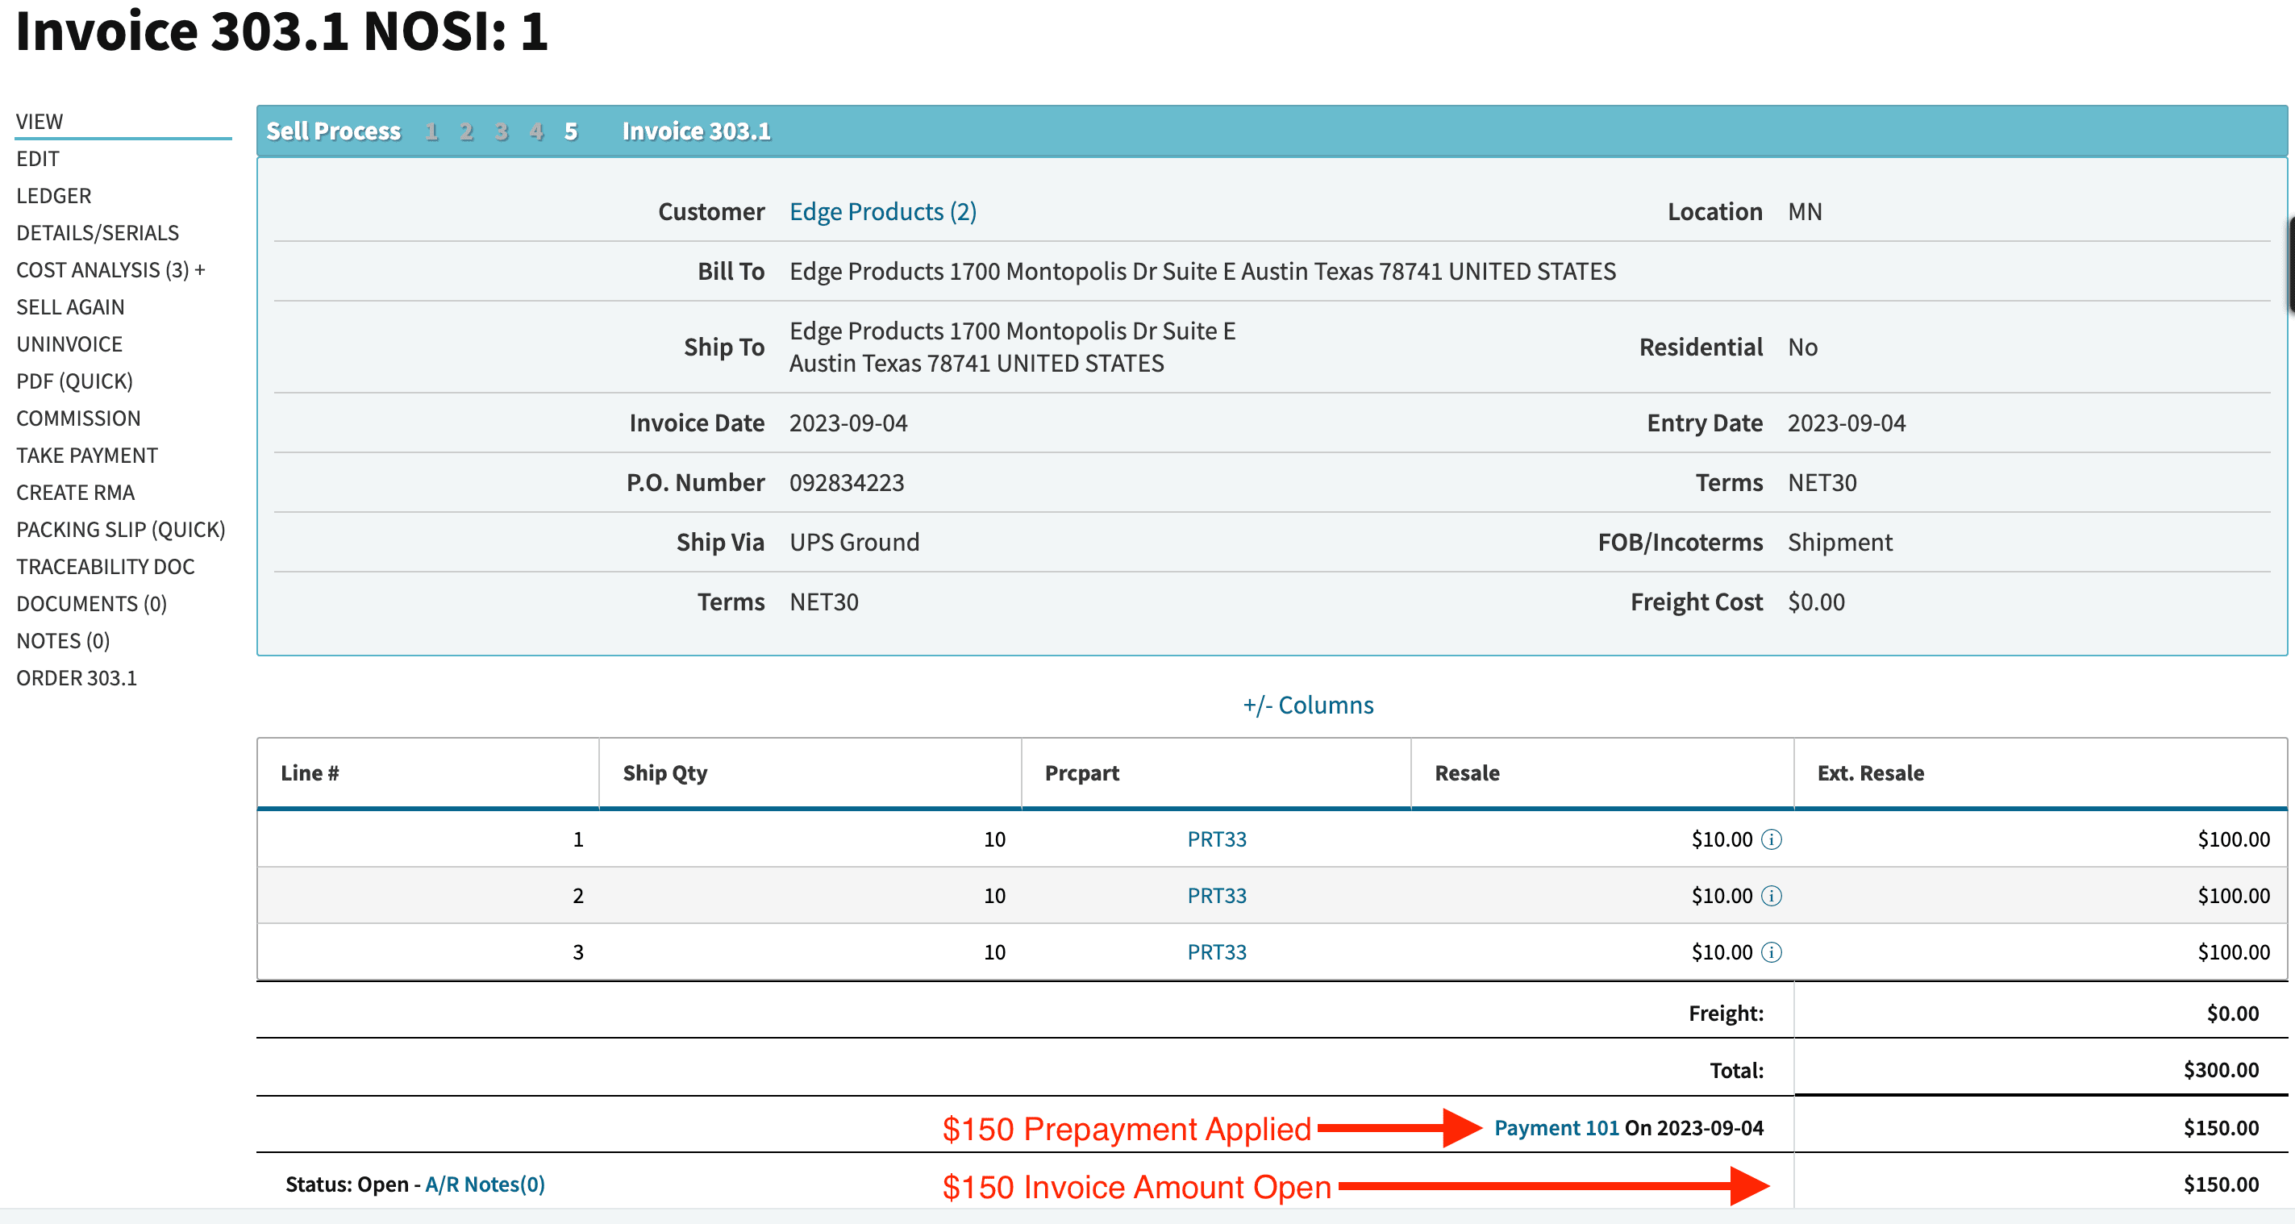Click info icon on line 2 resale
This screenshot has width=2295, height=1224.
[1771, 895]
